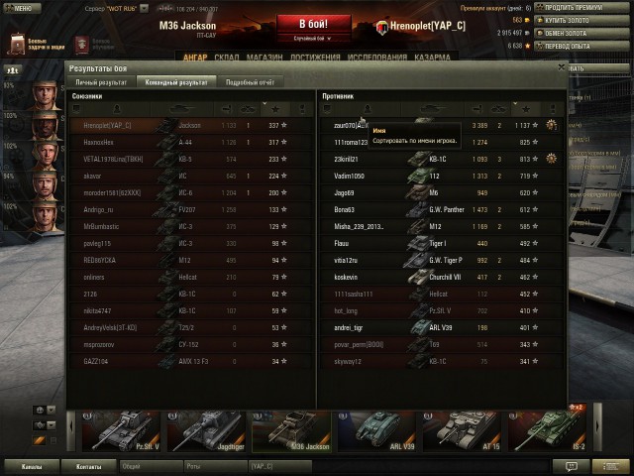Click КУПИТЬ ЗОЛОТО button

[581, 20]
